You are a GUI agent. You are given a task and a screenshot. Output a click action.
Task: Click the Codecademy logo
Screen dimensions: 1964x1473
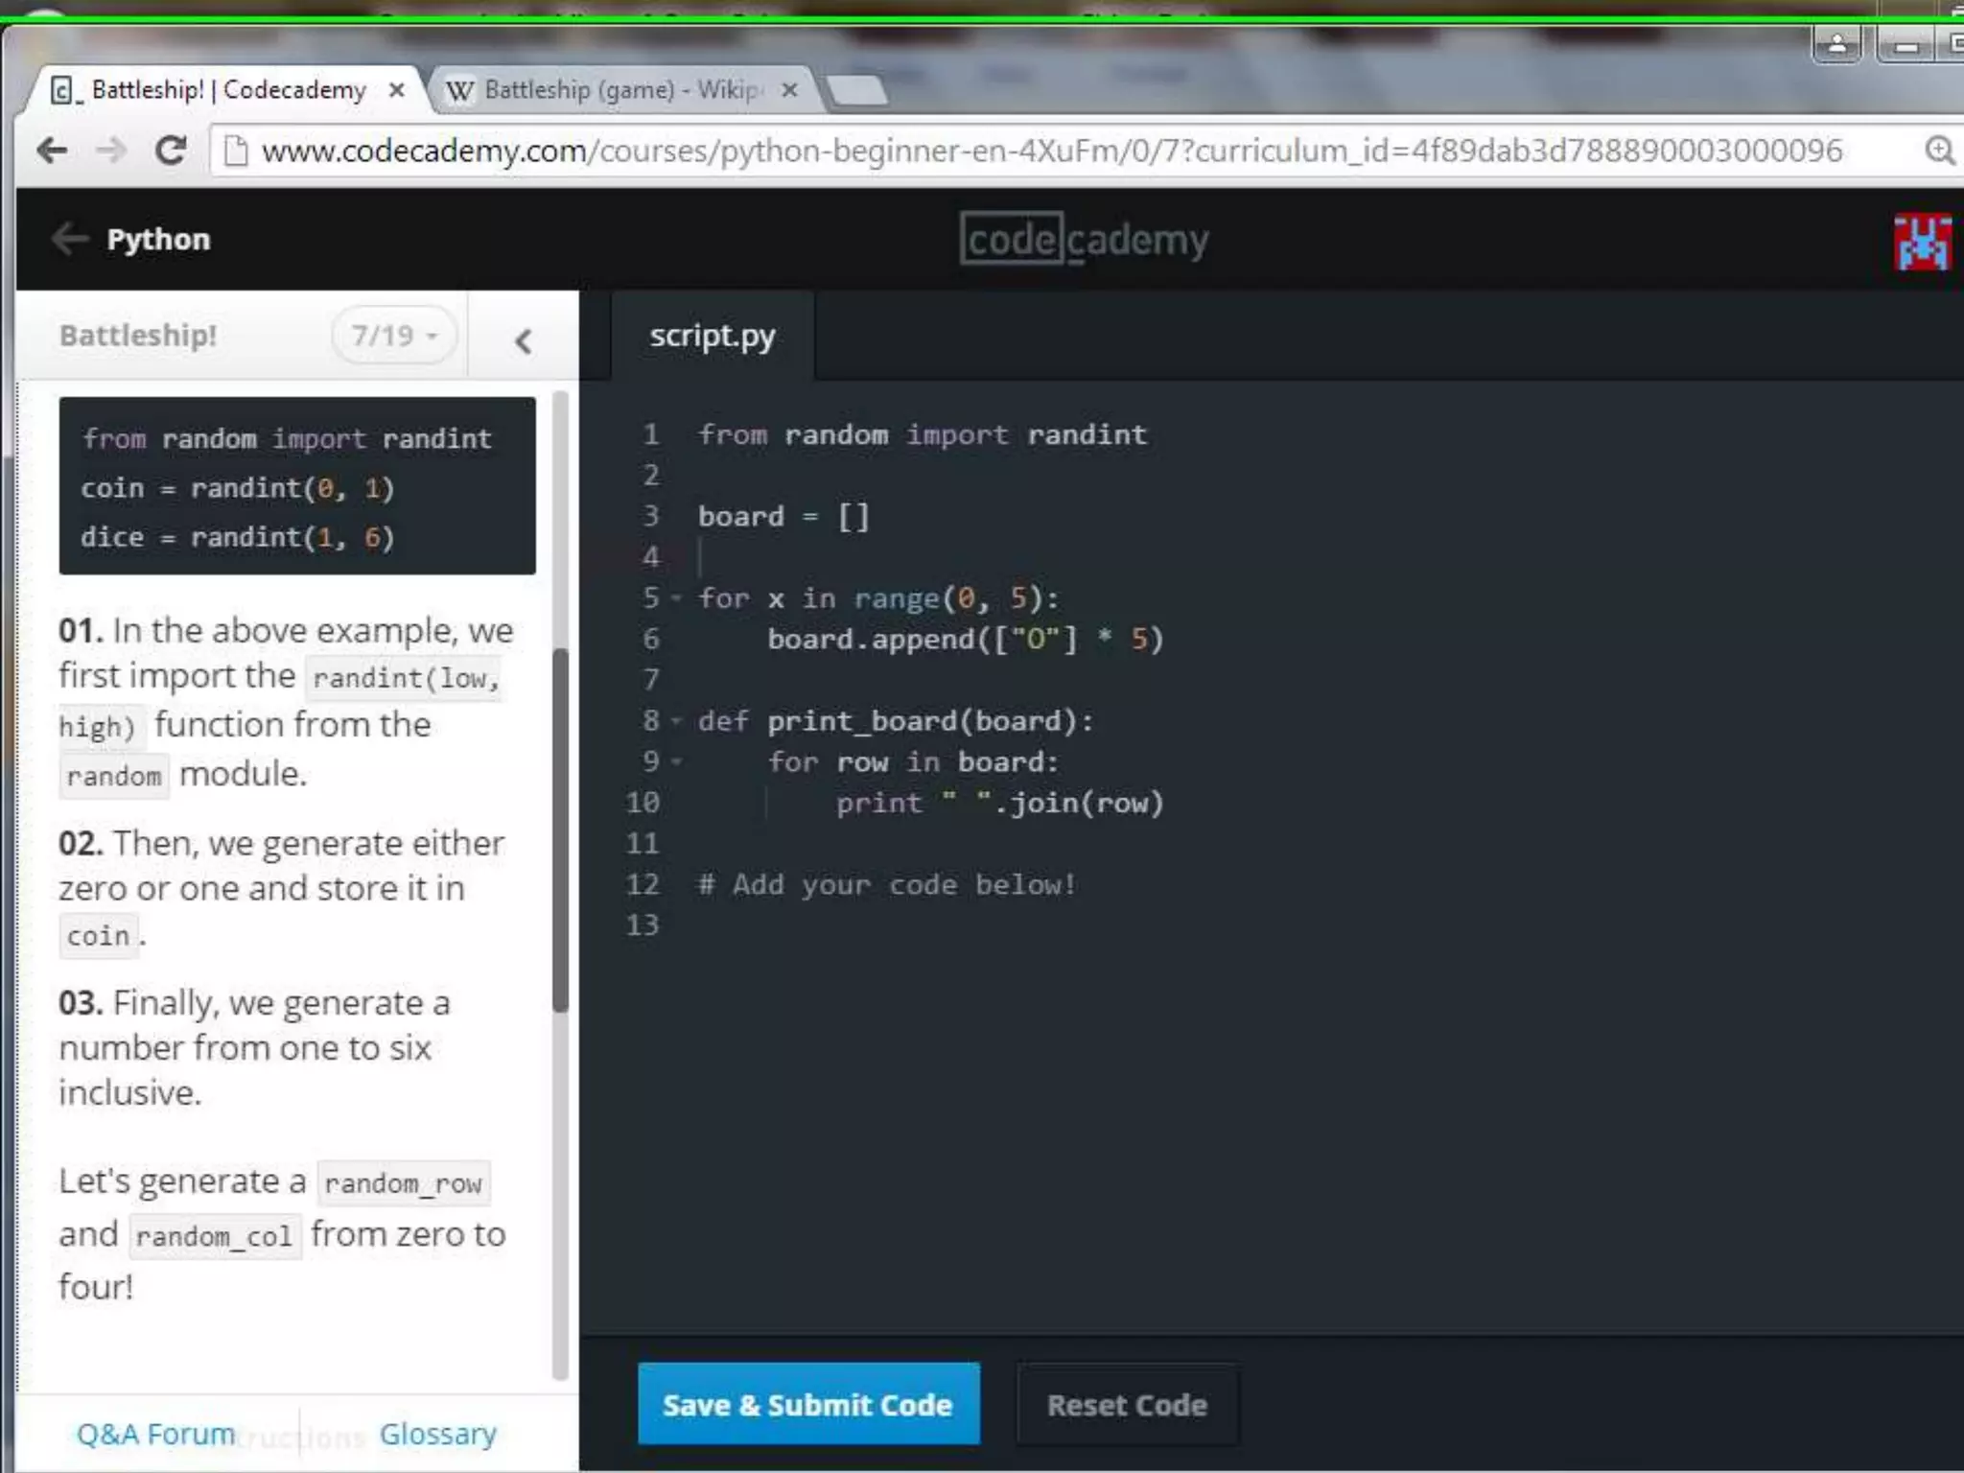1084,240
